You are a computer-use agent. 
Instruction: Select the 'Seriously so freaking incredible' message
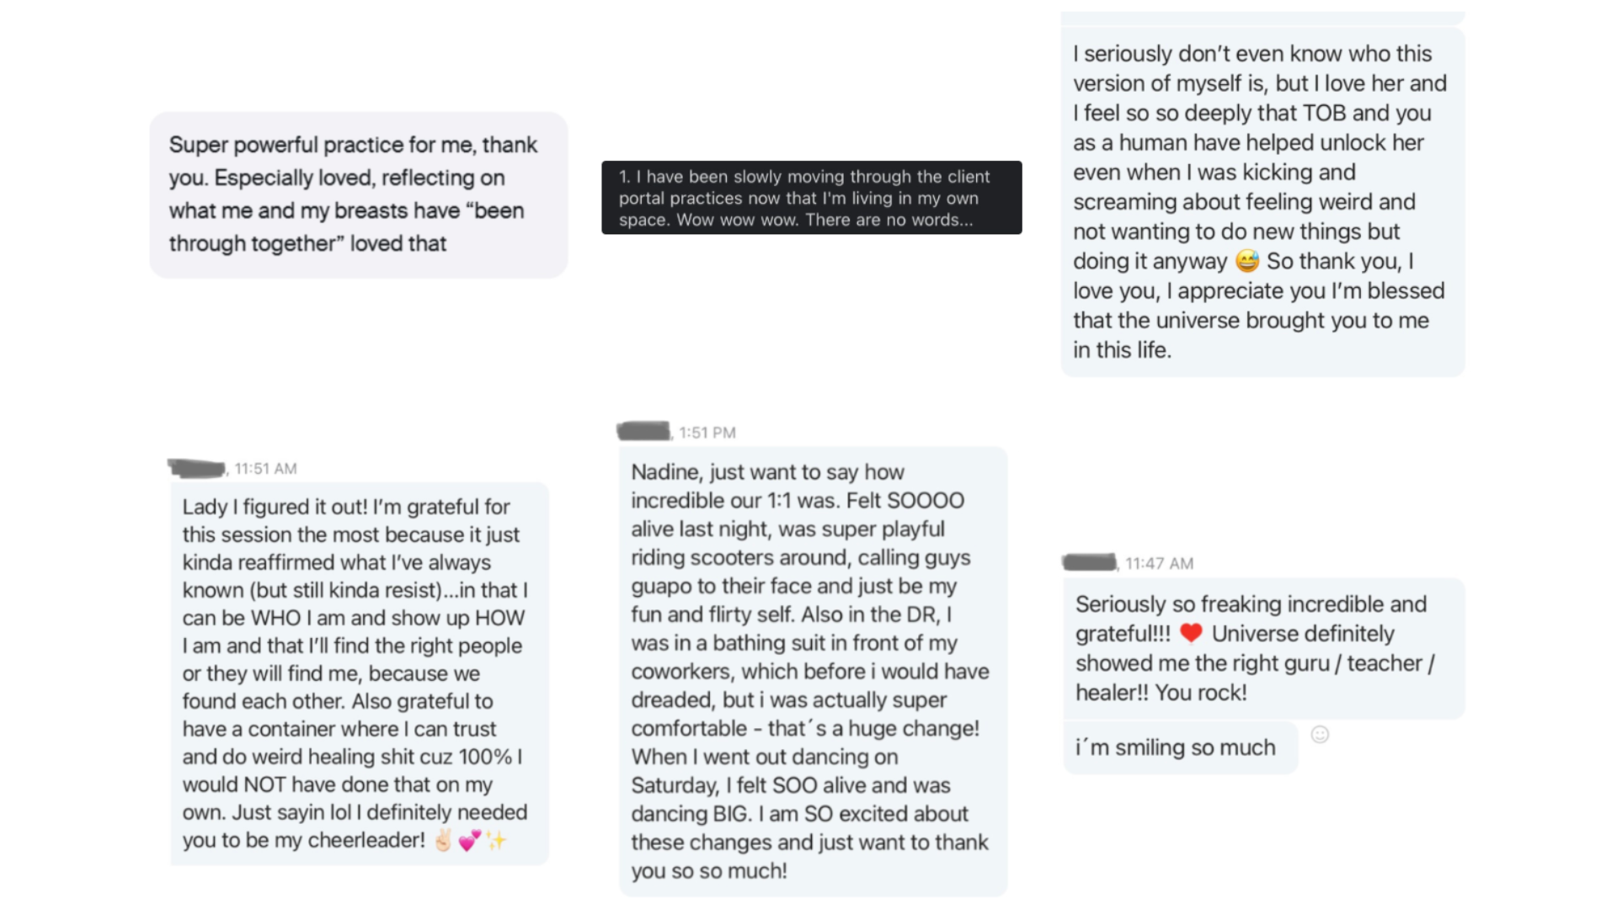(x=1264, y=648)
